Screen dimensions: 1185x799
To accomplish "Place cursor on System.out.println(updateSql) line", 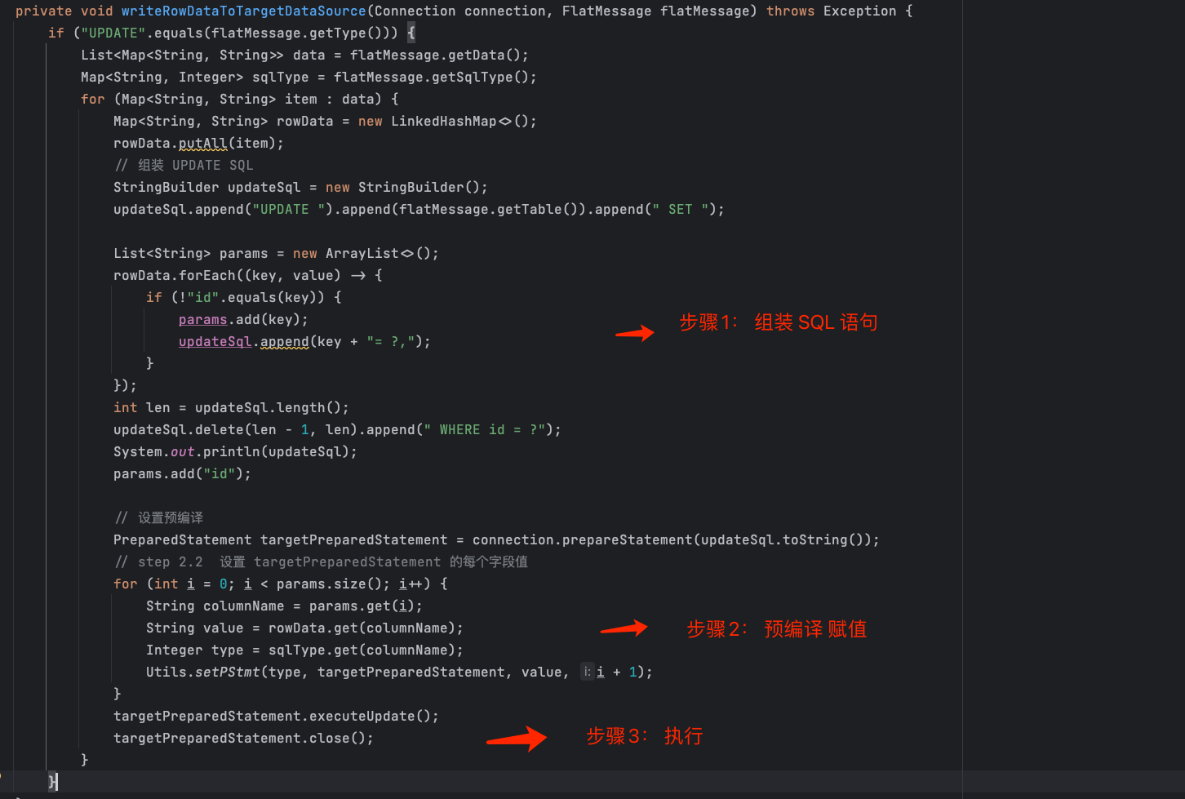I will tap(235, 452).
